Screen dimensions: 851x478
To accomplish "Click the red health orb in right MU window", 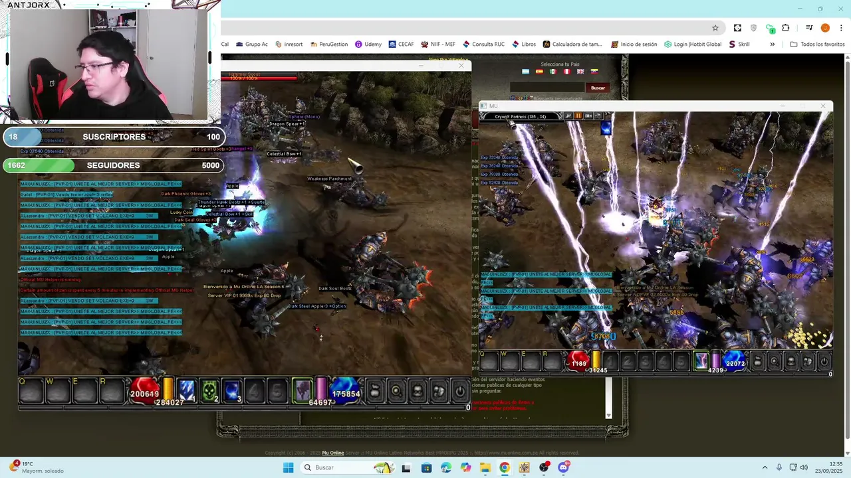I will (x=579, y=361).
